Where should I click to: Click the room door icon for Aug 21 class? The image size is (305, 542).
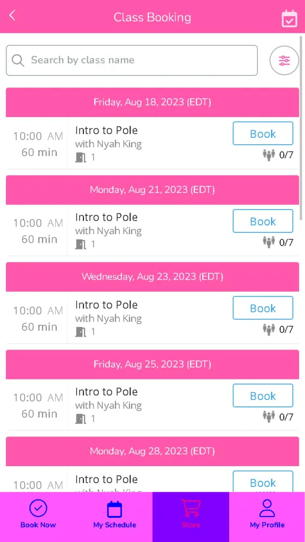coord(81,244)
